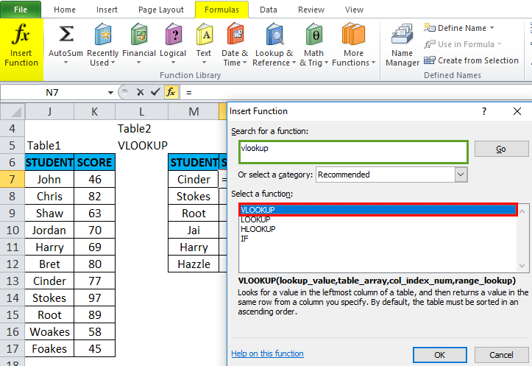Switch to the Insert tab
532x366 pixels.
coord(107,10)
